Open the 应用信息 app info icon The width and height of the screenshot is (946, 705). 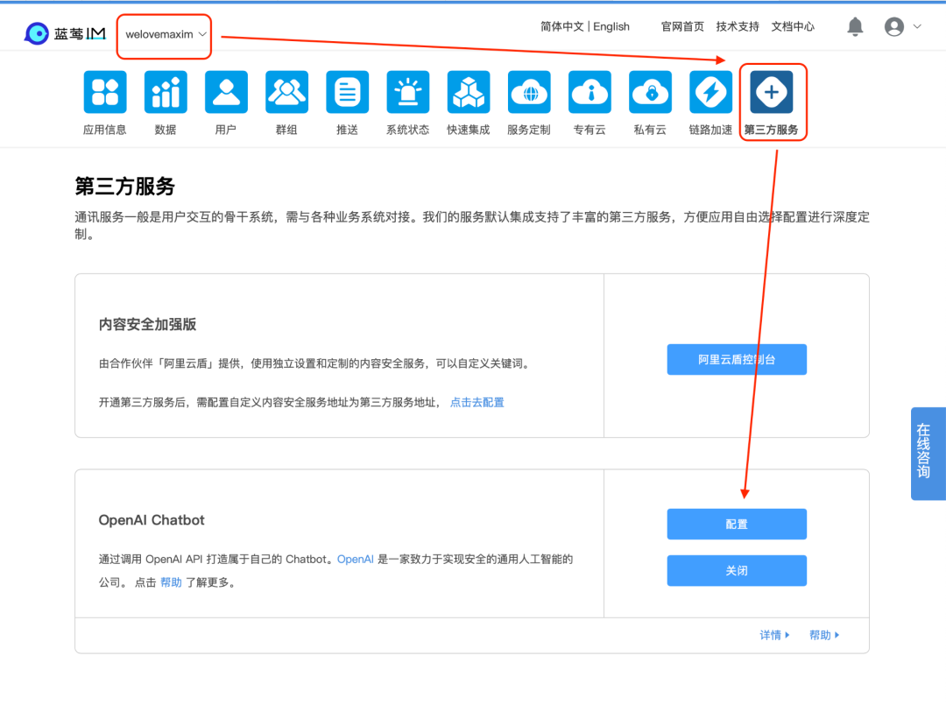(105, 92)
